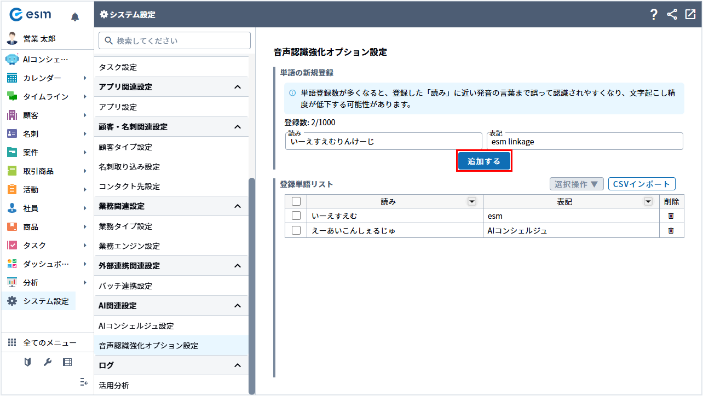Click the 検索してください search field

(175, 40)
